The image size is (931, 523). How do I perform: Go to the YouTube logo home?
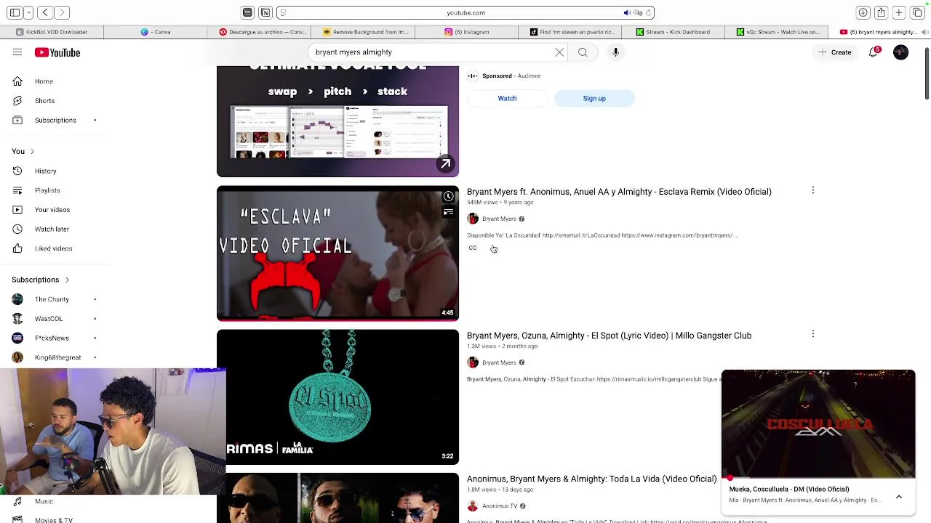[57, 52]
